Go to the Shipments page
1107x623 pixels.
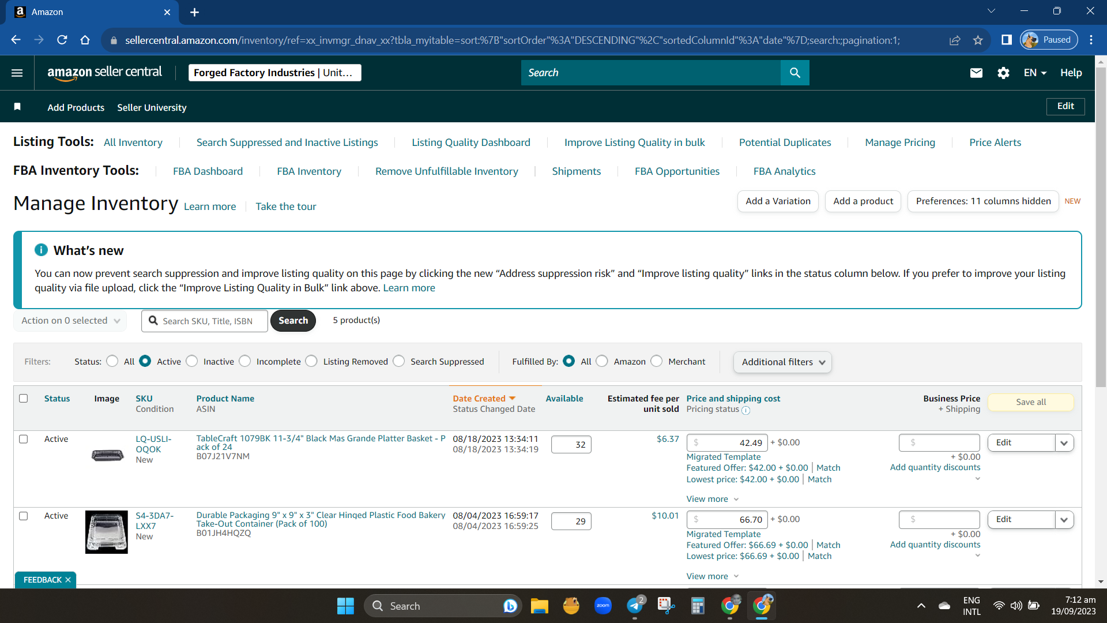577,171
